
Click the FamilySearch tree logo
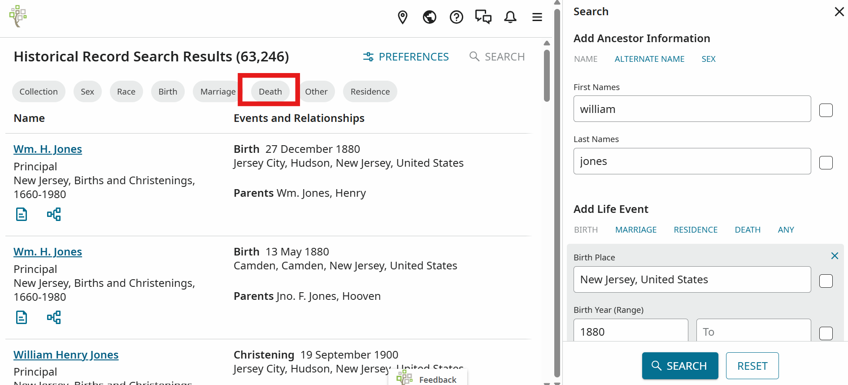pos(18,16)
